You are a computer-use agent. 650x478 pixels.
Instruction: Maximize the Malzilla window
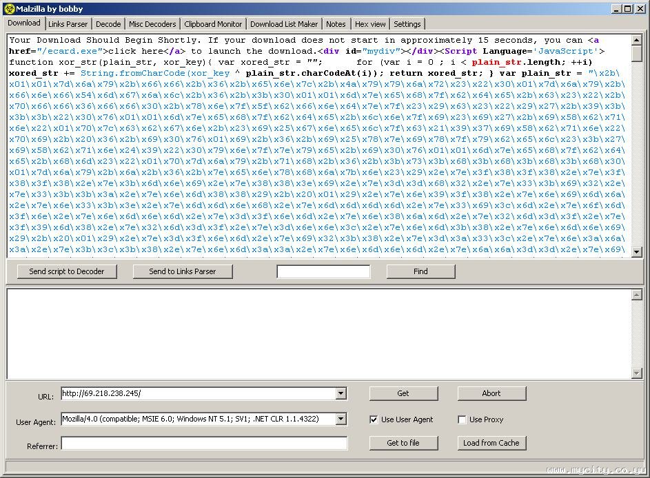[628, 9]
